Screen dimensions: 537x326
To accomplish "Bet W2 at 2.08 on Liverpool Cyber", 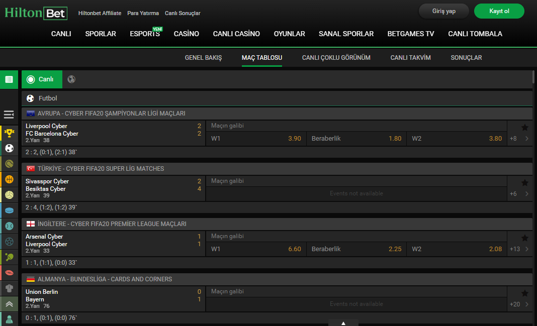I will (457, 249).
